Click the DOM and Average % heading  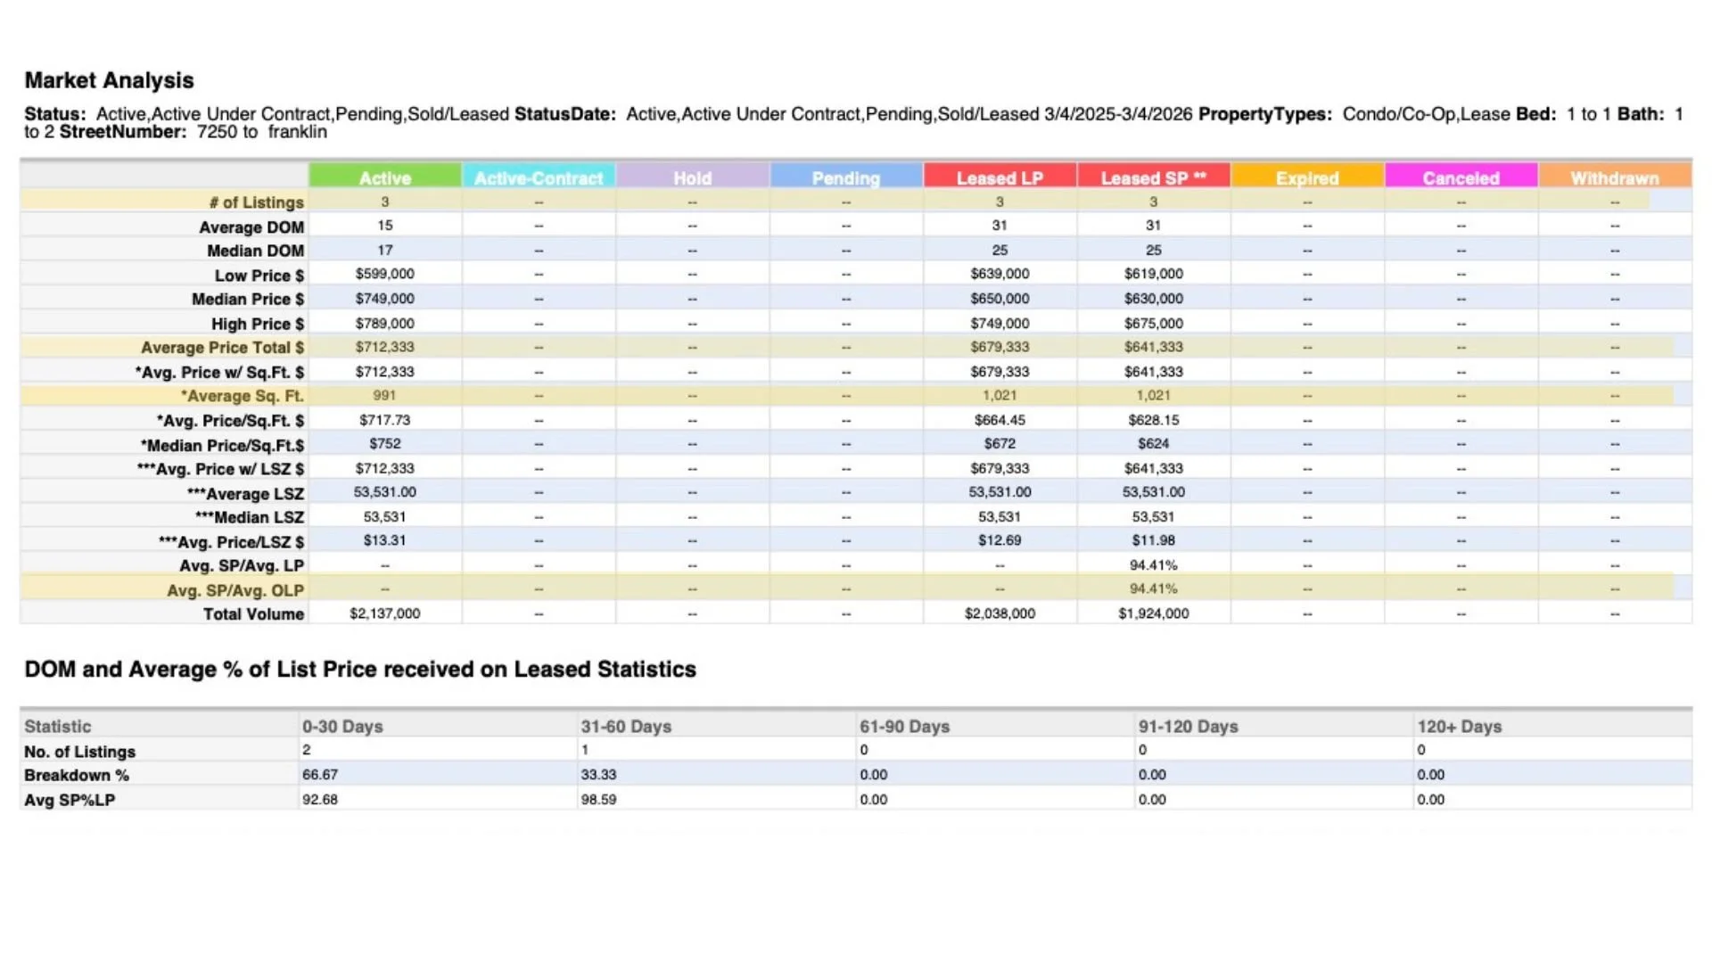click(x=360, y=670)
